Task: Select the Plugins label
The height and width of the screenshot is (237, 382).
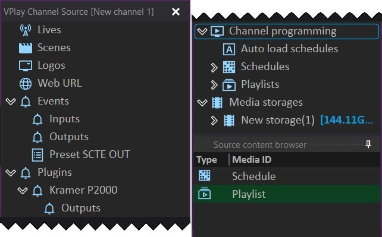Action: [x=55, y=173]
